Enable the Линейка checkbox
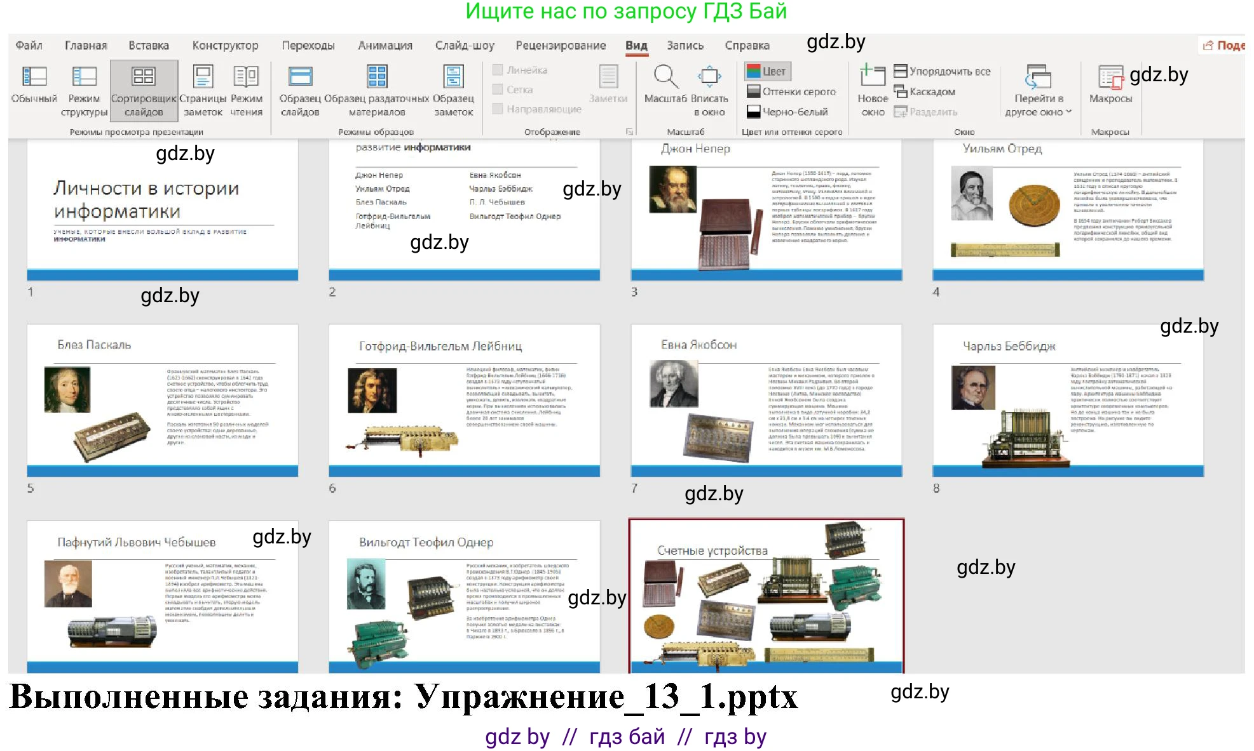Image resolution: width=1254 pixels, height=751 pixels. point(499,70)
